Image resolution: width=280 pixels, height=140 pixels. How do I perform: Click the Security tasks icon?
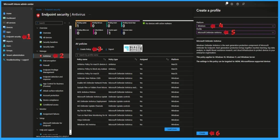pos(41,47)
